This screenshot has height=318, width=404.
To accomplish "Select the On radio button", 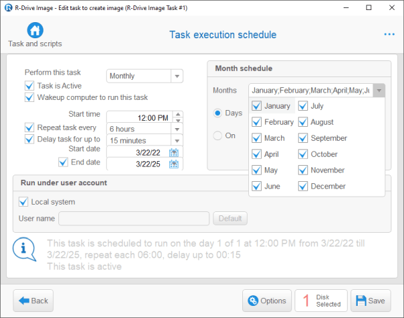I will pyautogui.click(x=217, y=136).
